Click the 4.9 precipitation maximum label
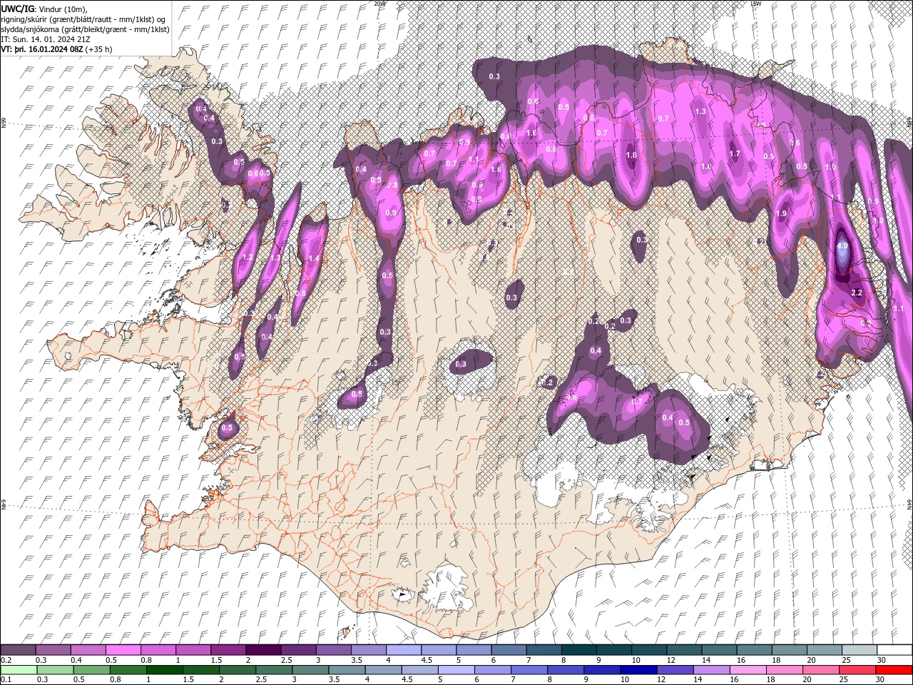The width and height of the screenshot is (913, 685). (842, 246)
